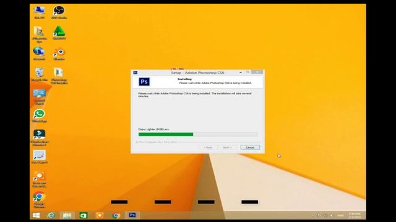
Task: Open the This PC desktop icon
Action: (40, 12)
